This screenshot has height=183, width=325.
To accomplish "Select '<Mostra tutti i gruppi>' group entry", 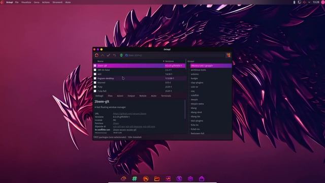I will pos(211,66).
